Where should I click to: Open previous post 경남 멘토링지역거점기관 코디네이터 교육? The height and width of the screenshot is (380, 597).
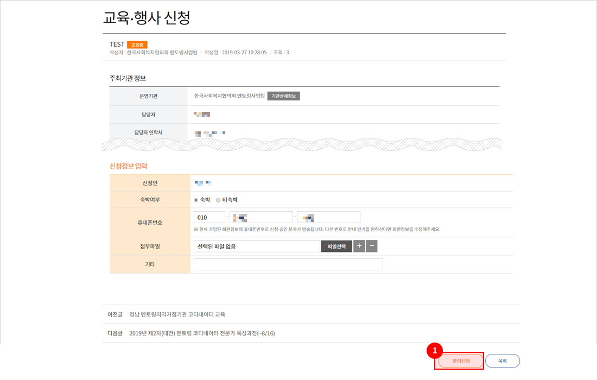pyautogui.click(x=177, y=314)
